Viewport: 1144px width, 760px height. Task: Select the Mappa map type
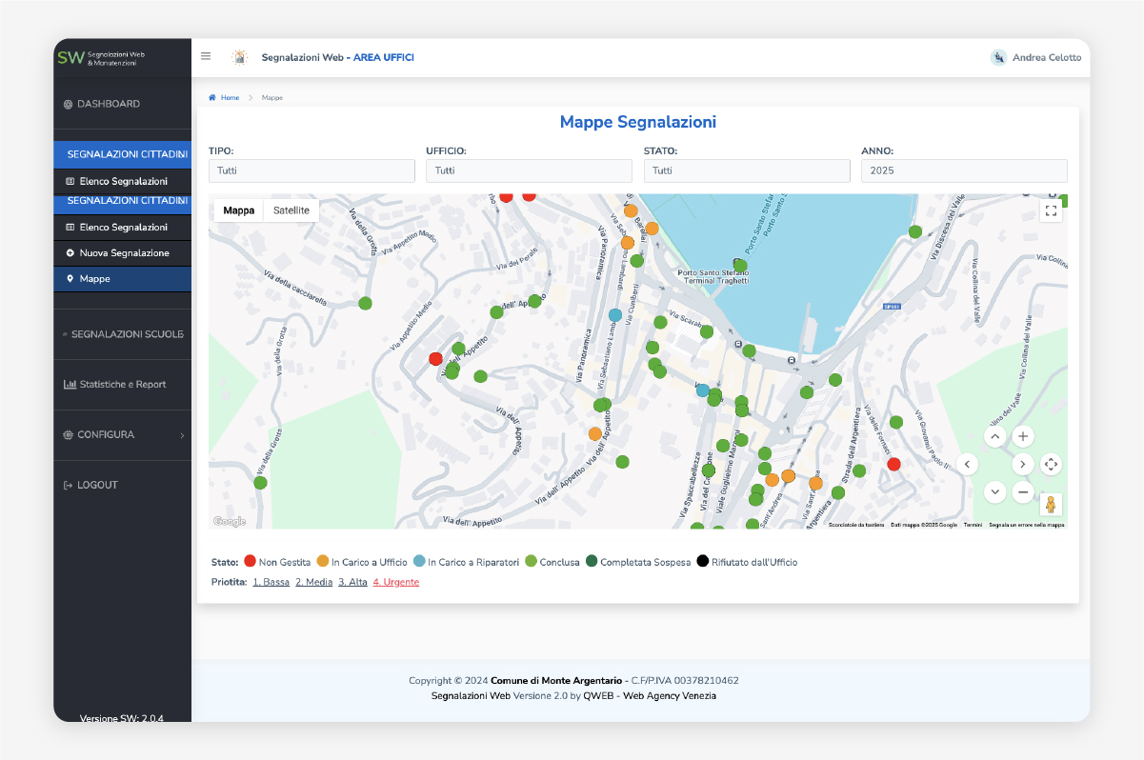coord(239,210)
